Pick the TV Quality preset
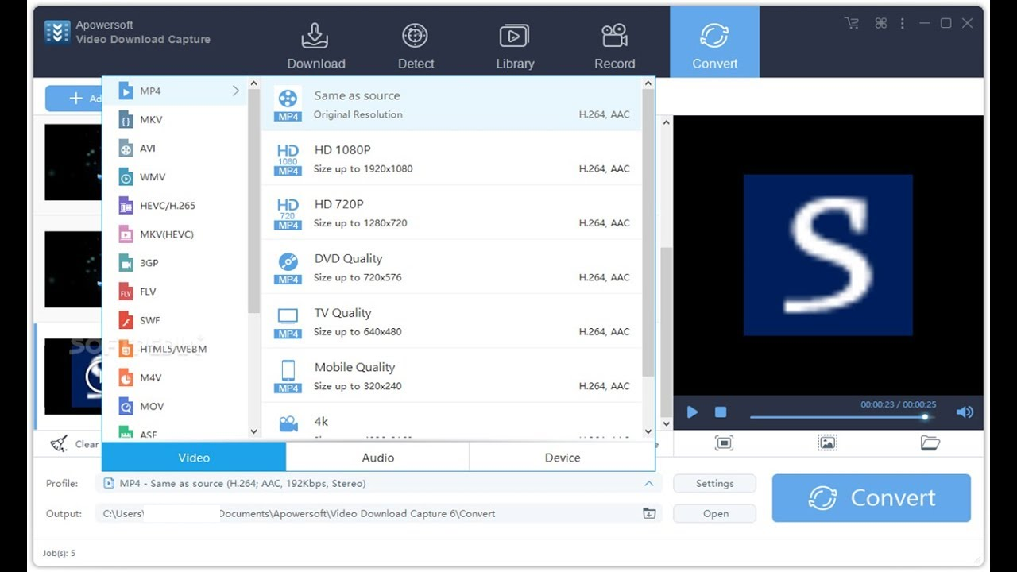 451,322
